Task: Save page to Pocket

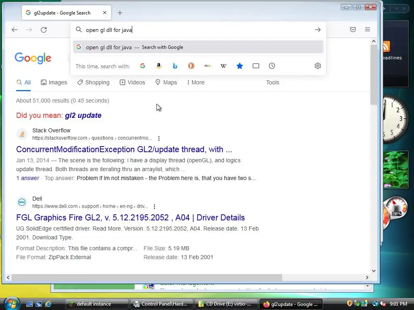Action: [x=353, y=29]
